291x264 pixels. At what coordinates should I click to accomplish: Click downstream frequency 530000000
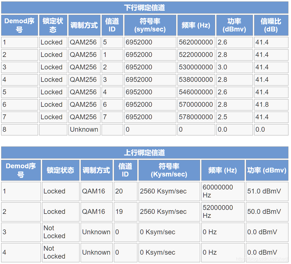(x=196, y=67)
